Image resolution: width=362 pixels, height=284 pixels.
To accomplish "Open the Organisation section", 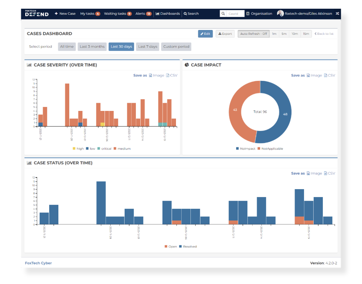I will coord(259,13).
